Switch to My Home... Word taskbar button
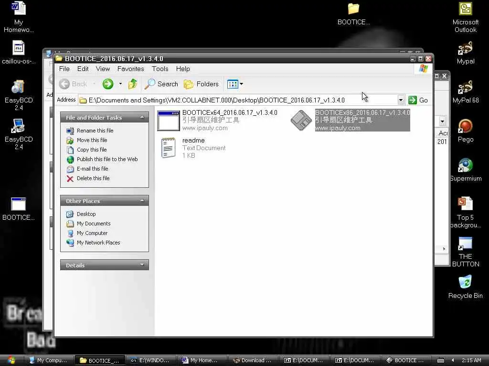This screenshot has height=366, width=489. coord(202,360)
